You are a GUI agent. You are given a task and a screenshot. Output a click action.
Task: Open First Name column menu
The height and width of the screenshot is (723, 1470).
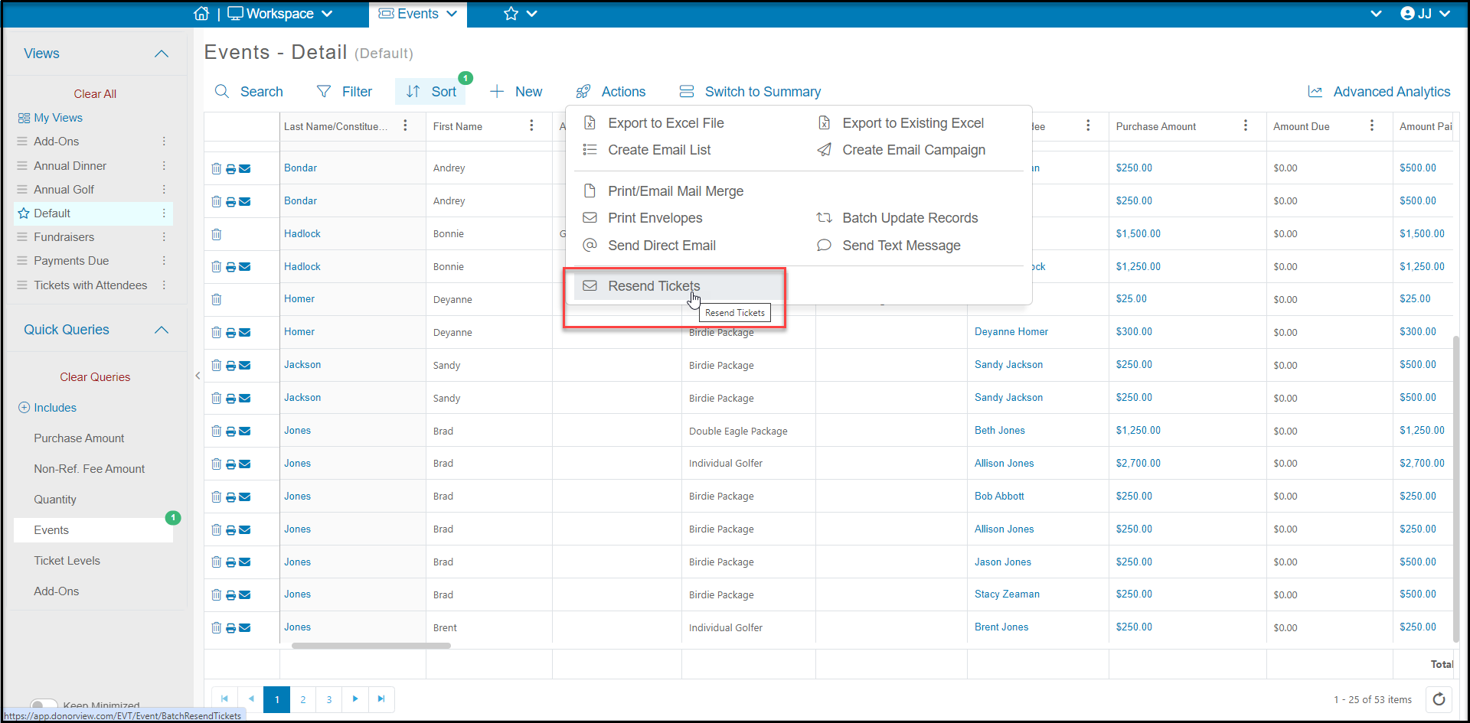coord(531,125)
